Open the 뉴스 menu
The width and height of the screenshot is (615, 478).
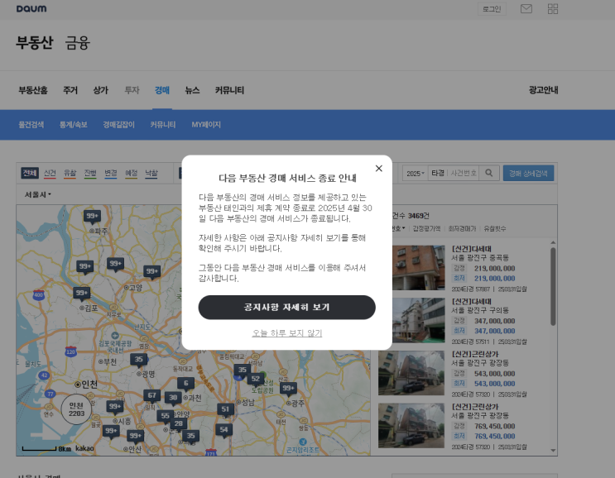(x=192, y=90)
